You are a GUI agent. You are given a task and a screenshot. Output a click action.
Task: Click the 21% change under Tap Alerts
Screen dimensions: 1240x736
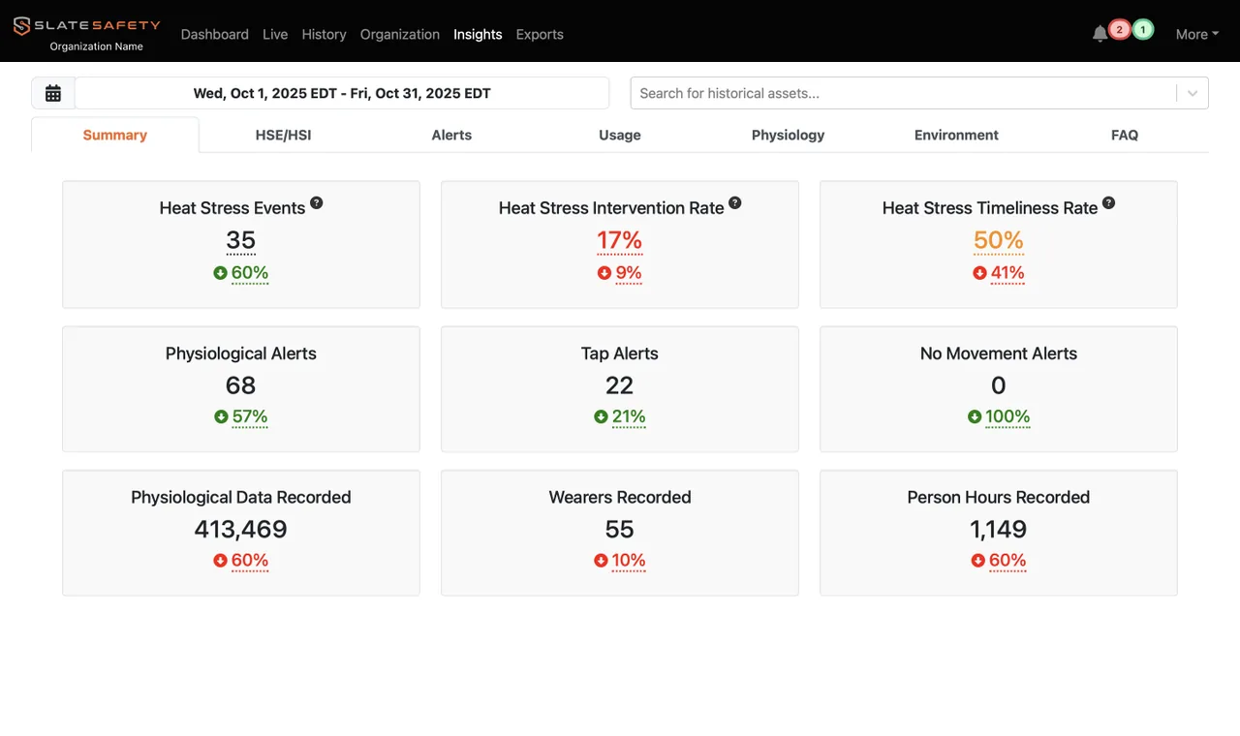click(x=629, y=417)
